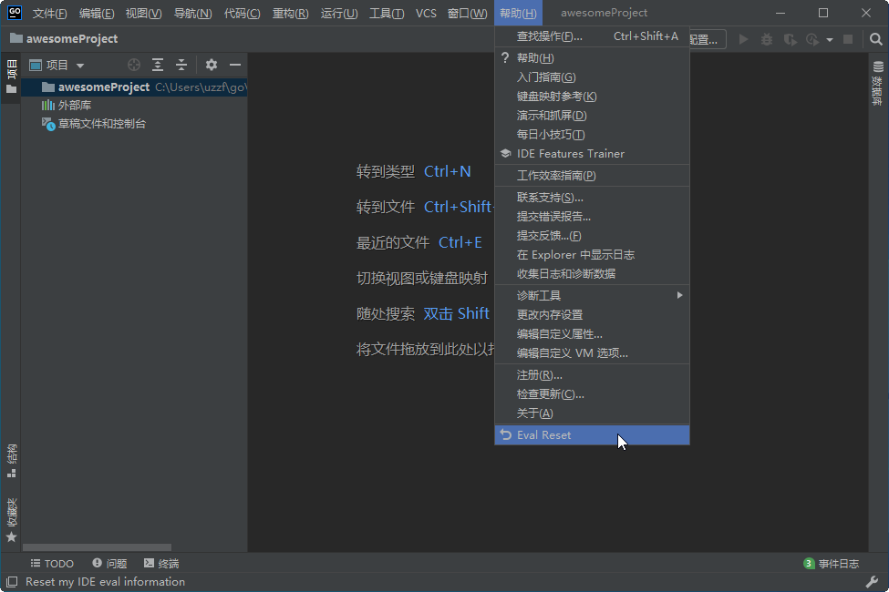
Task: Click the profiler run icon
Action: click(812, 39)
